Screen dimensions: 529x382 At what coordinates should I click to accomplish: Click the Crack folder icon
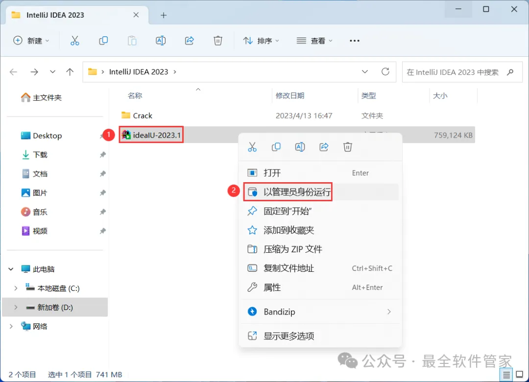pos(126,116)
